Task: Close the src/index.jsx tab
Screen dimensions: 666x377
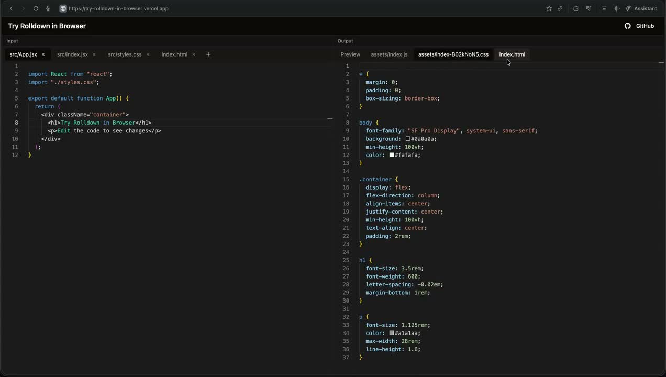Action: pyautogui.click(x=94, y=54)
